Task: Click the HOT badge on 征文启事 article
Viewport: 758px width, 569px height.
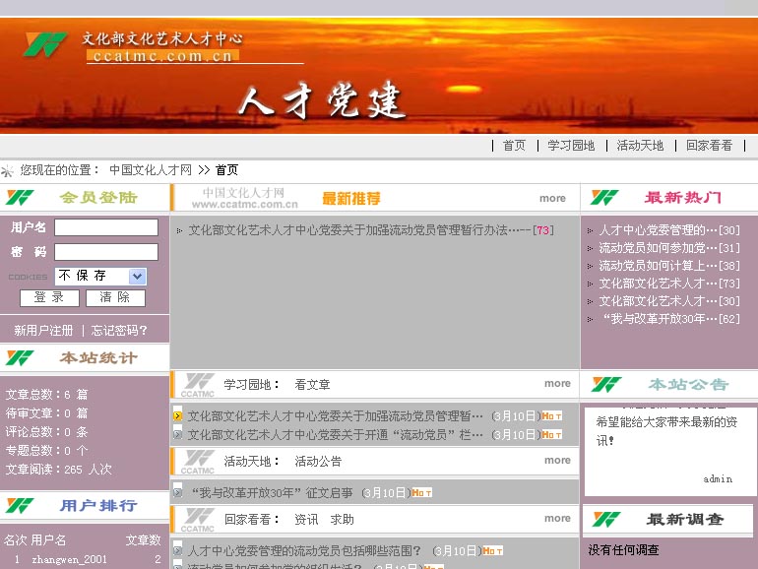Action: 421,493
